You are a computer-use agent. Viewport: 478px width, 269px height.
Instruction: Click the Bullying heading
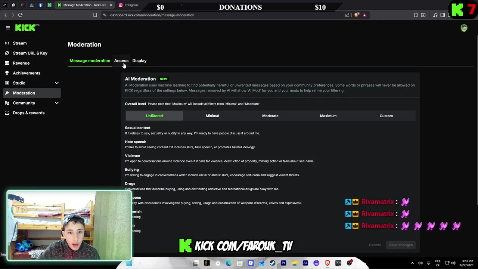(x=132, y=170)
